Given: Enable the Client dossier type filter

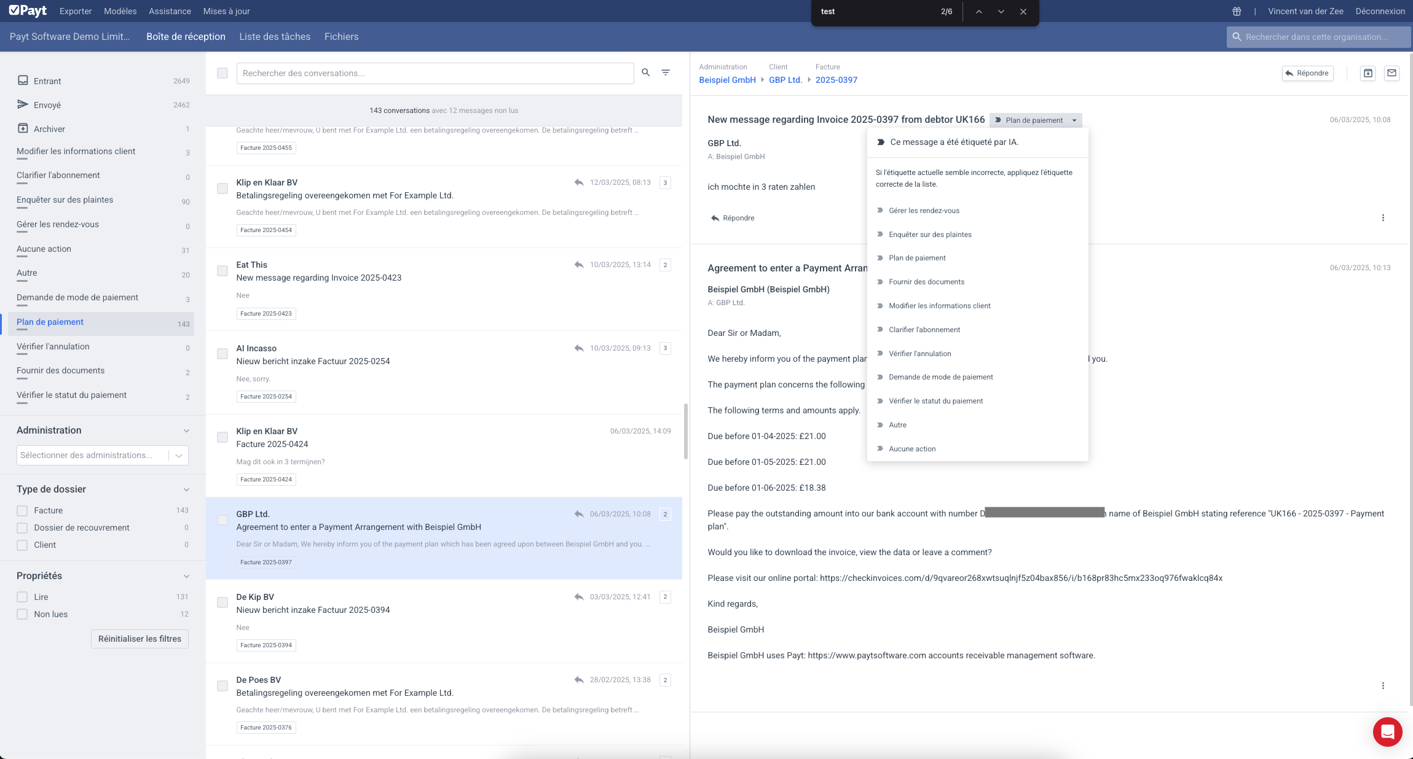Looking at the screenshot, I should coord(22,545).
